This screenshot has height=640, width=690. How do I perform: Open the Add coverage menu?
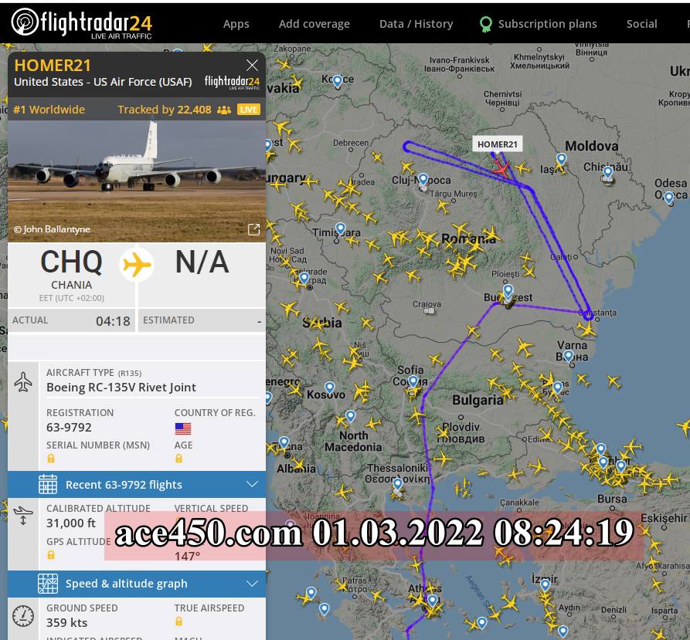tap(314, 24)
